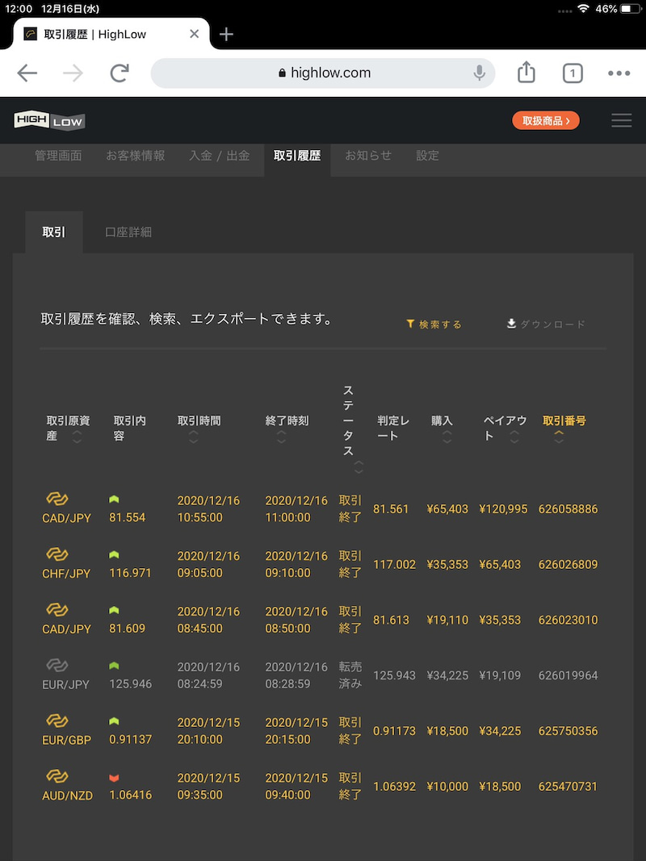Click the CHF/JPY asset icon
The image size is (646, 861).
tap(57, 554)
